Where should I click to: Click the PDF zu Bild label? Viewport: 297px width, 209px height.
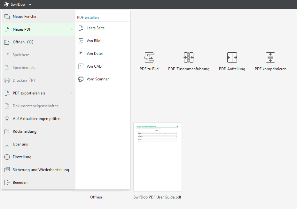coord(149,69)
